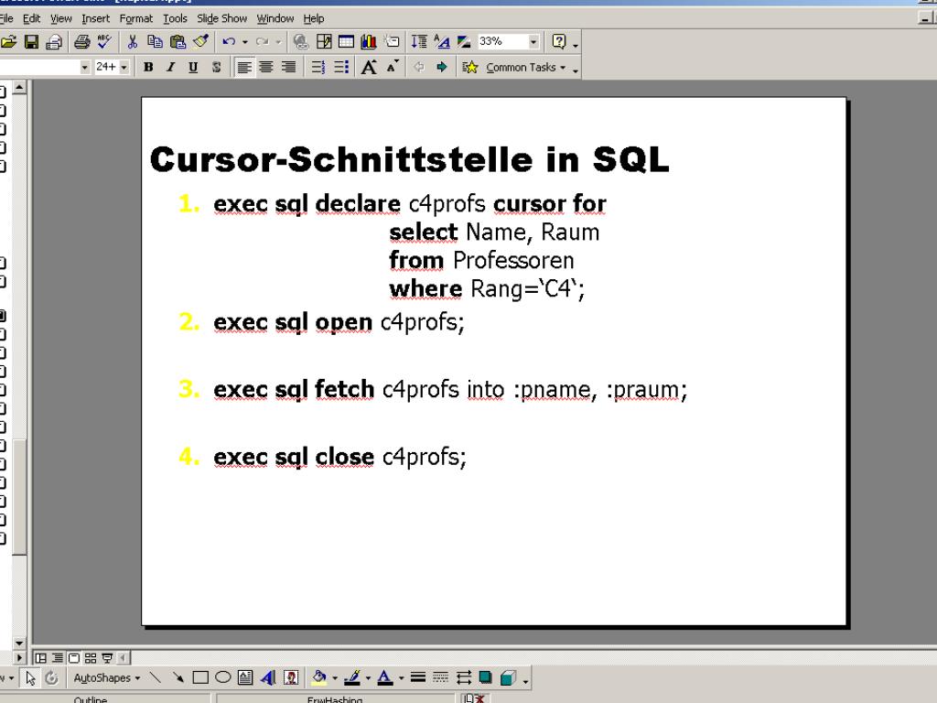Select the Format Painter brush

click(x=200, y=42)
